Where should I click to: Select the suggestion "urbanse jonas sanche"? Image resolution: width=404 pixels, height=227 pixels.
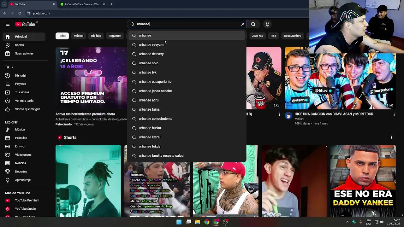click(187, 91)
